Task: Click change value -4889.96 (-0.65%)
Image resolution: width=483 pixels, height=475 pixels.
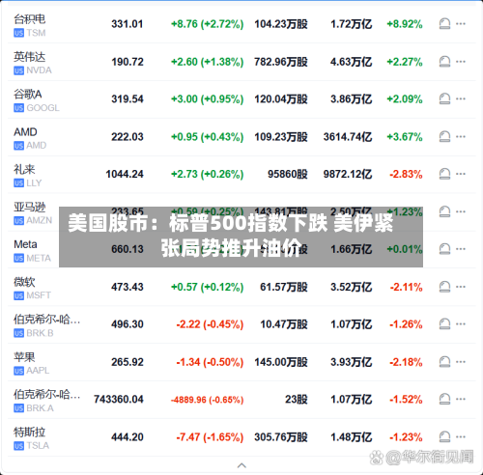Action: [207, 400]
